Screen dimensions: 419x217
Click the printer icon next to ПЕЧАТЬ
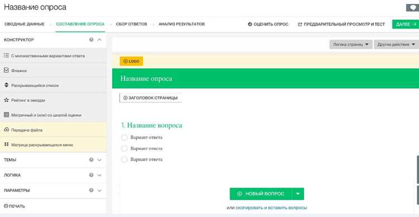(6, 206)
